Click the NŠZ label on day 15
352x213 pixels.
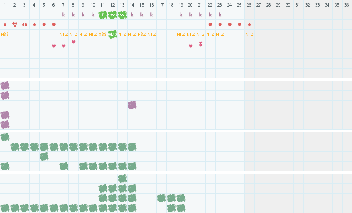tap(142, 34)
